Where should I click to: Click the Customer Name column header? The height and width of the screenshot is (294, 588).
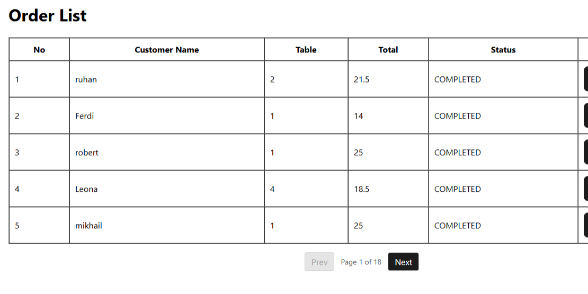click(167, 50)
